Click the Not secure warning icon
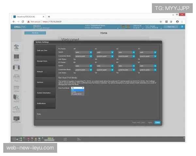Screen dimensions: 196x156 click(x=28, y=22)
